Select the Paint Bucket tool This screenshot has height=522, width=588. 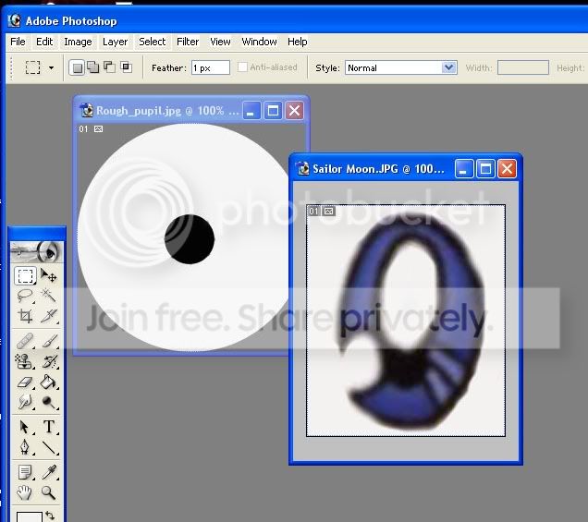pyautogui.click(x=49, y=382)
